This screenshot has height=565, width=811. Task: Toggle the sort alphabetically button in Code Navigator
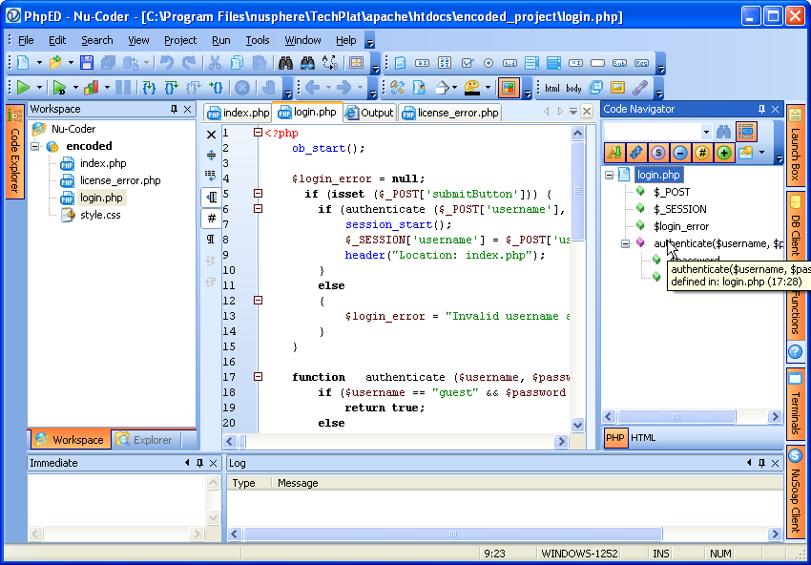click(613, 153)
